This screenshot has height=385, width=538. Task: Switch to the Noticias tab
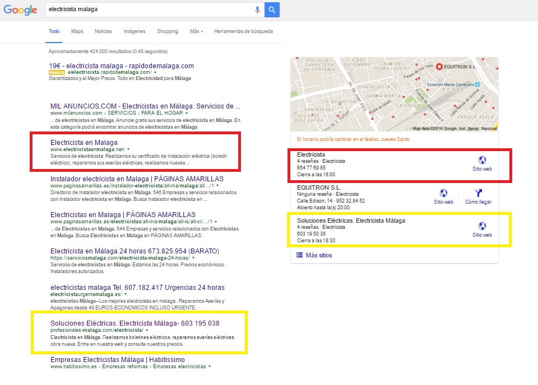[103, 31]
